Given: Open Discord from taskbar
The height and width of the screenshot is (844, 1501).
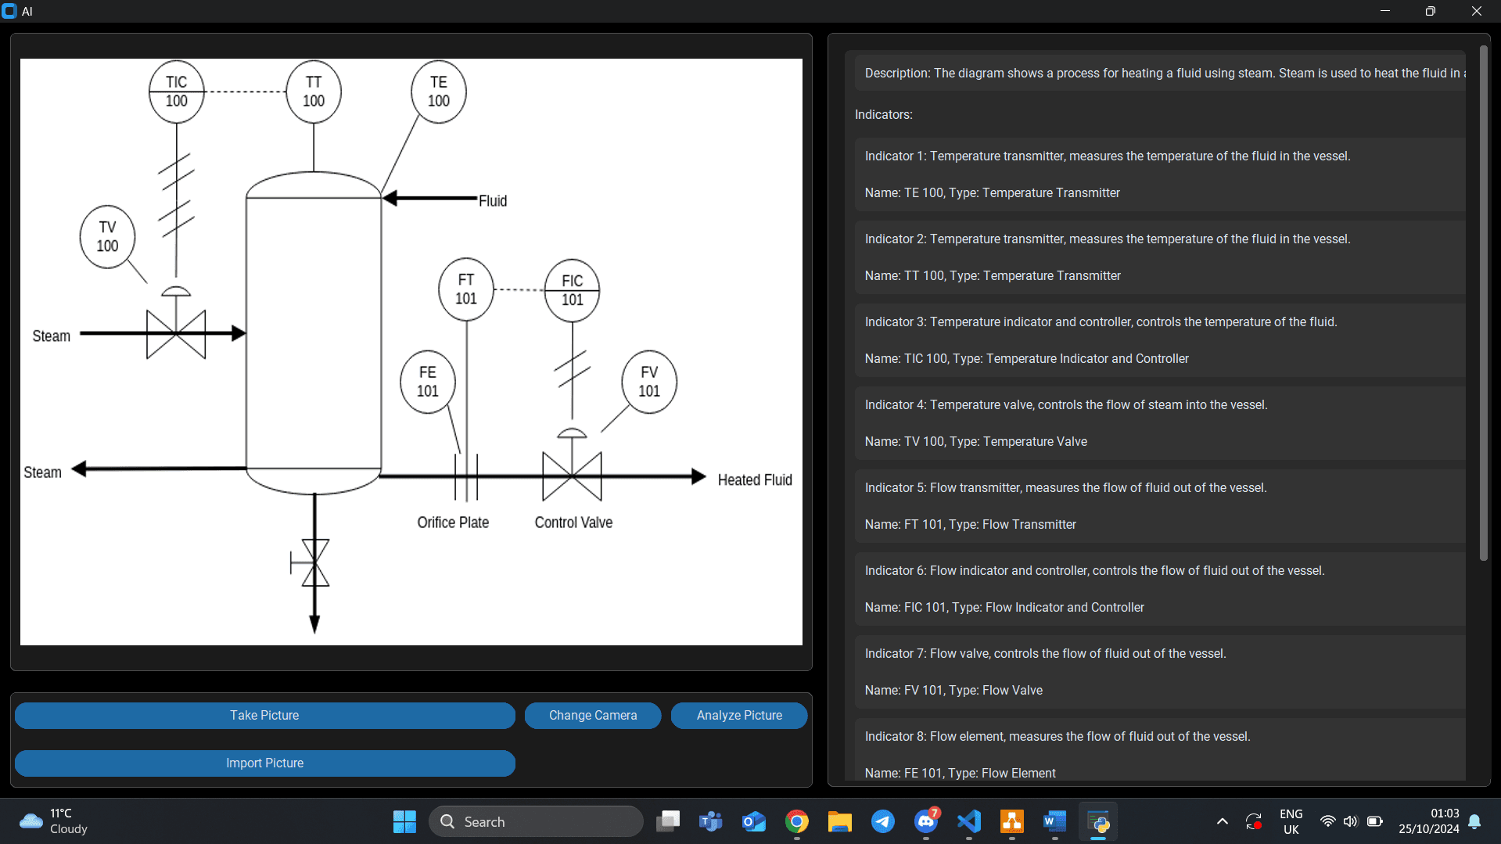Looking at the screenshot, I should [926, 821].
